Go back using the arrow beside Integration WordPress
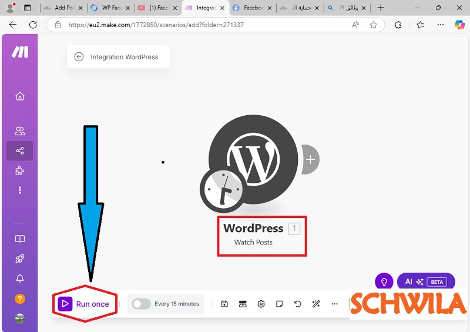This screenshot has height=332, width=470. pyautogui.click(x=79, y=56)
